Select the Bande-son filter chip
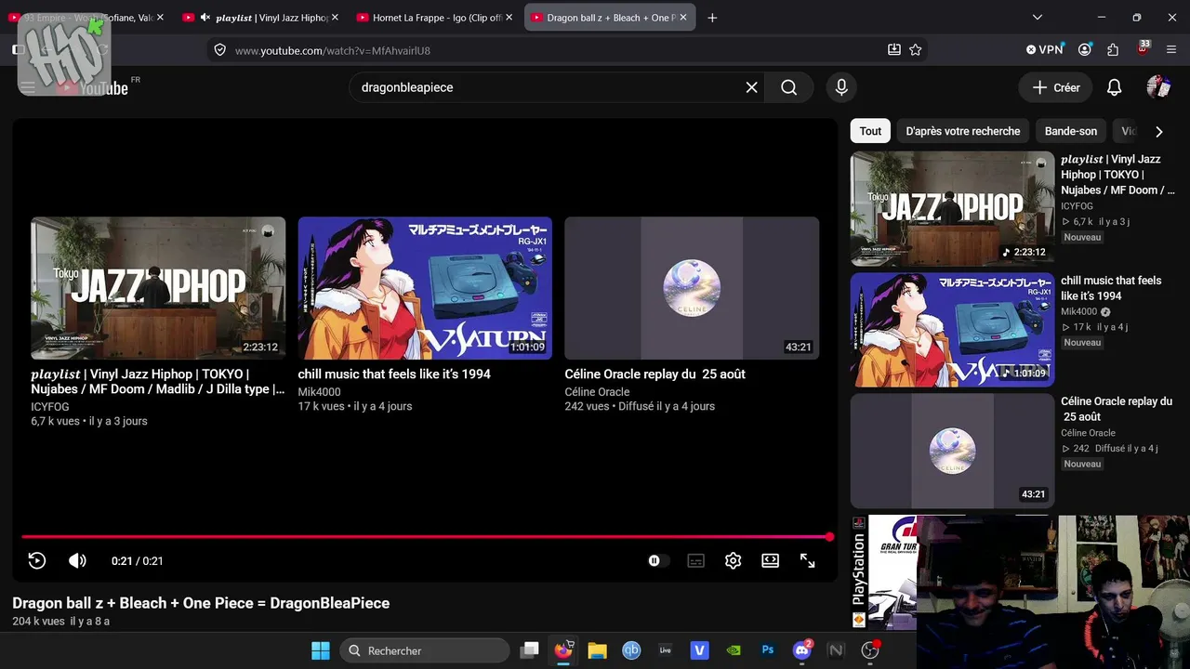This screenshot has width=1190, height=669. click(x=1071, y=131)
